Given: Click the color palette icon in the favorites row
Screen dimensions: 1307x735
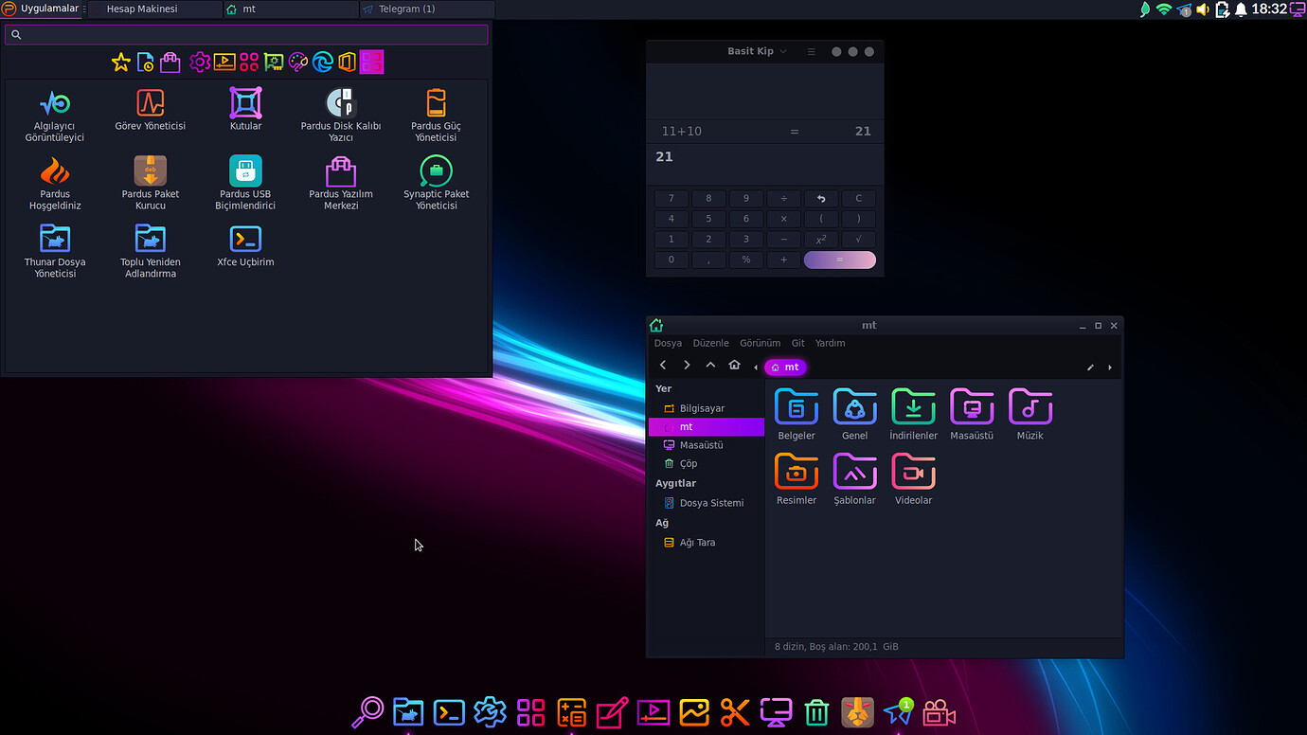Looking at the screenshot, I should point(296,62).
